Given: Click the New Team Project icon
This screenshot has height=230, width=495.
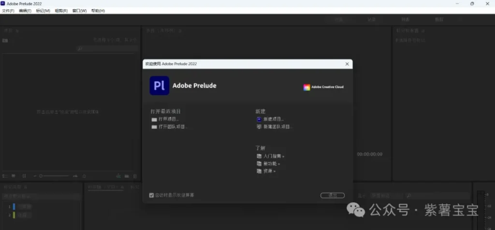Looking at the screenshot, I should pyautogui.click(x=259, y=127).
